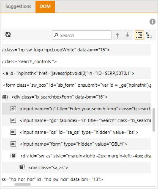
Task: Click the div icon beside b_searchboxForm
Action: tap(5, 97)
